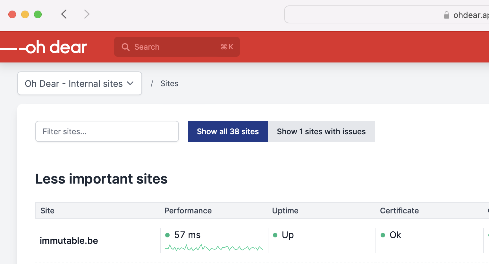Focus the browser address bar
This screenshot has height=264, width=489.
click(387, 14)
